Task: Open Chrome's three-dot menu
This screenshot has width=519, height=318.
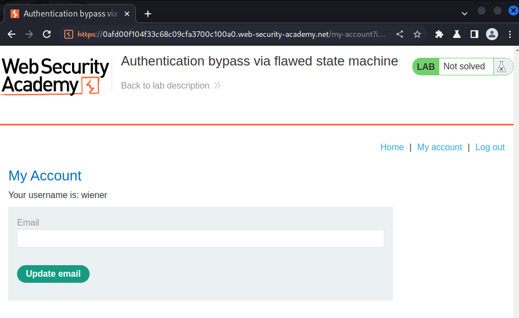Action: [x=510, y=34]
